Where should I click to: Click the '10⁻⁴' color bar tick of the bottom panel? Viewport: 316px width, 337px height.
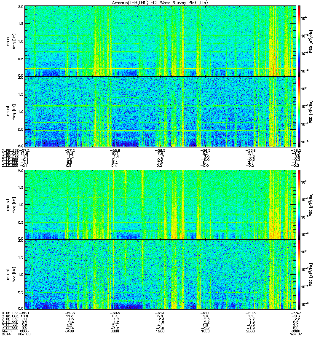[x=304, y=286]
